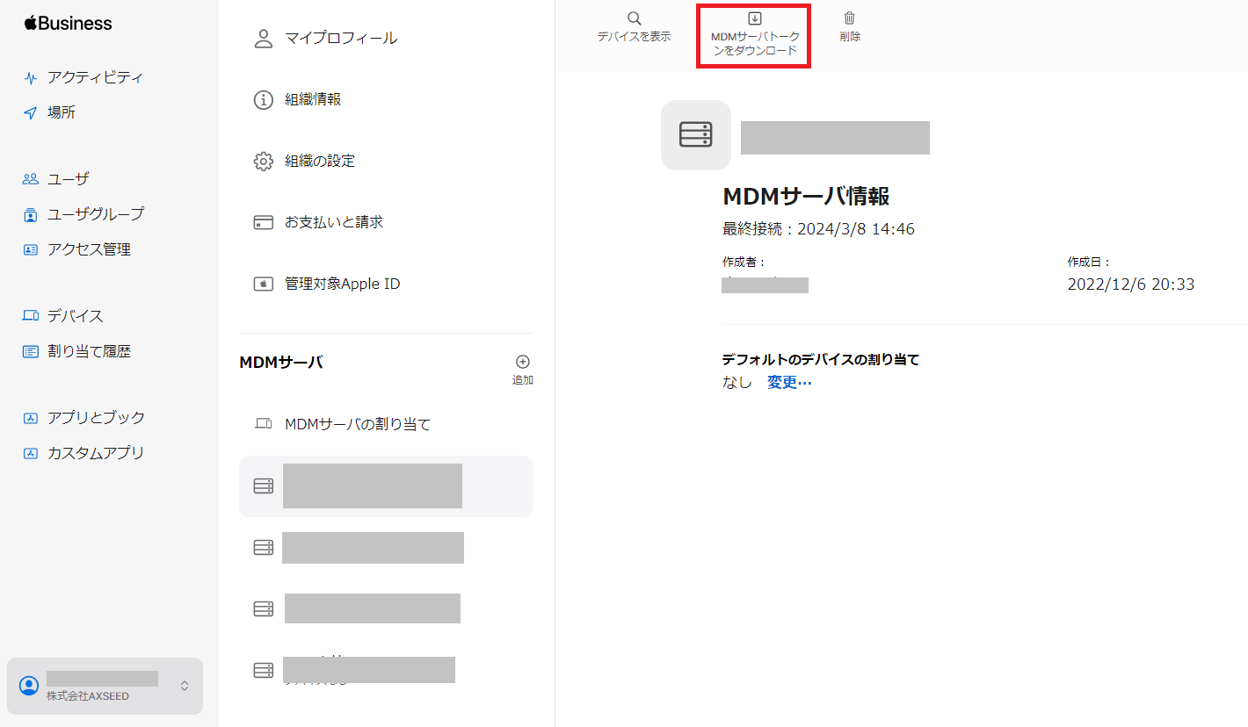
Task: Click the large server icon in details
Action: tap(696, 135)
